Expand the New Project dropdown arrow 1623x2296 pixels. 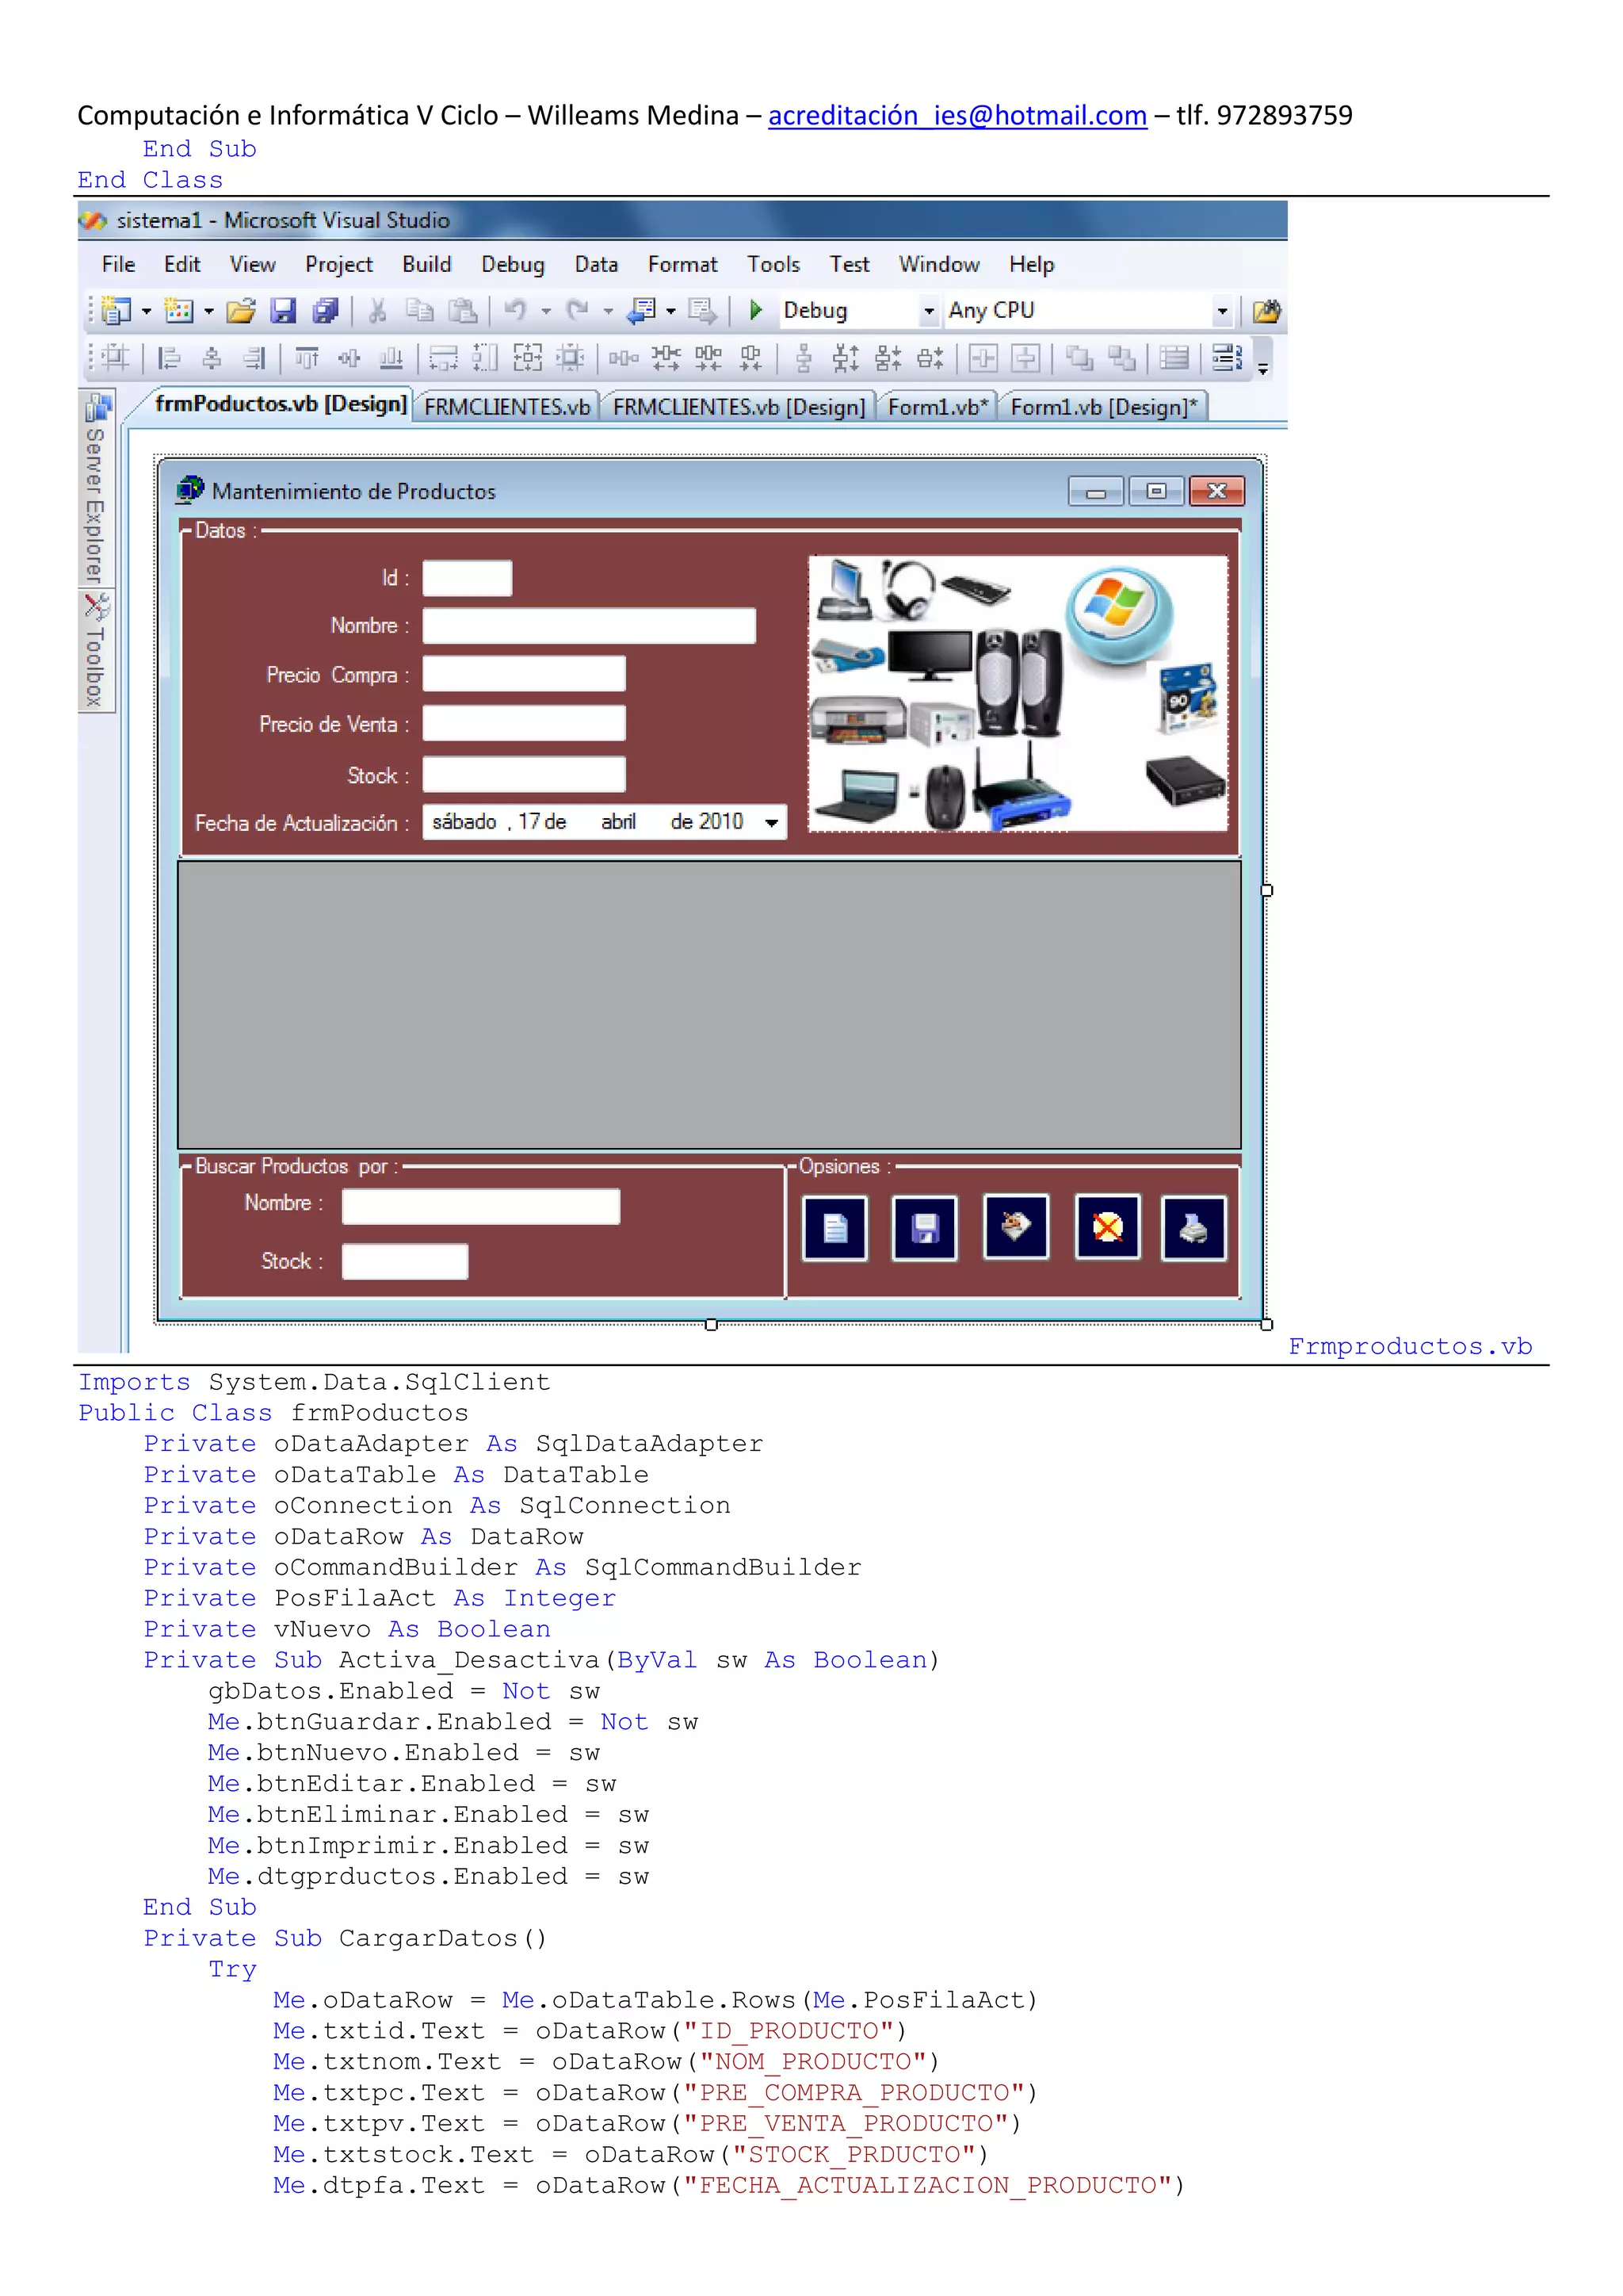tap(146, 311)
